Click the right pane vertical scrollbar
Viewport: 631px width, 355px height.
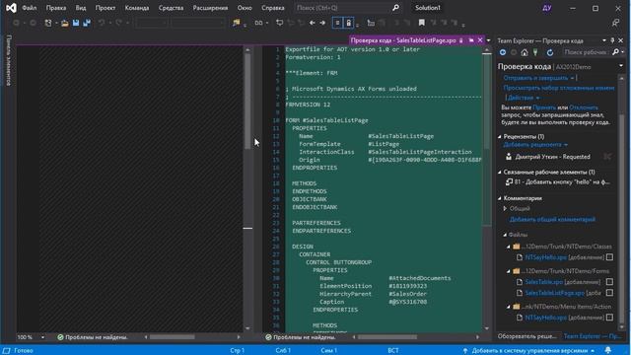487,188
